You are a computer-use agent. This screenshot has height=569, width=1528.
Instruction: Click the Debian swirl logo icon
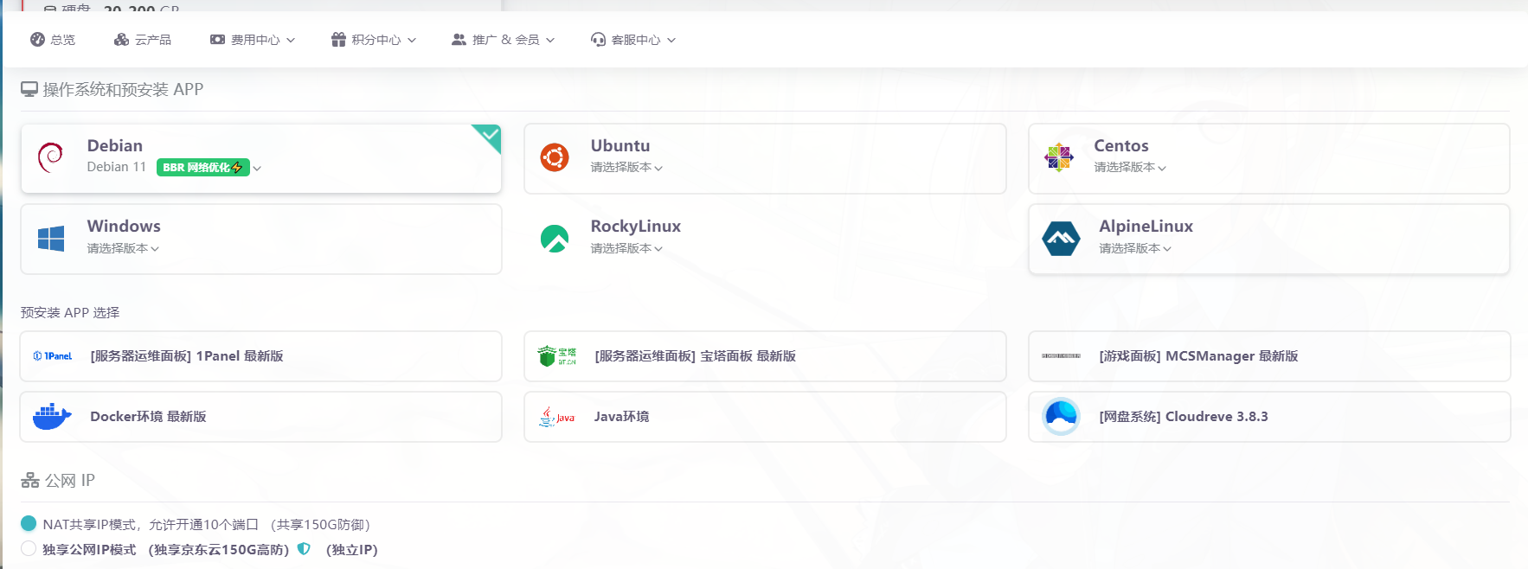coord(50,157)
